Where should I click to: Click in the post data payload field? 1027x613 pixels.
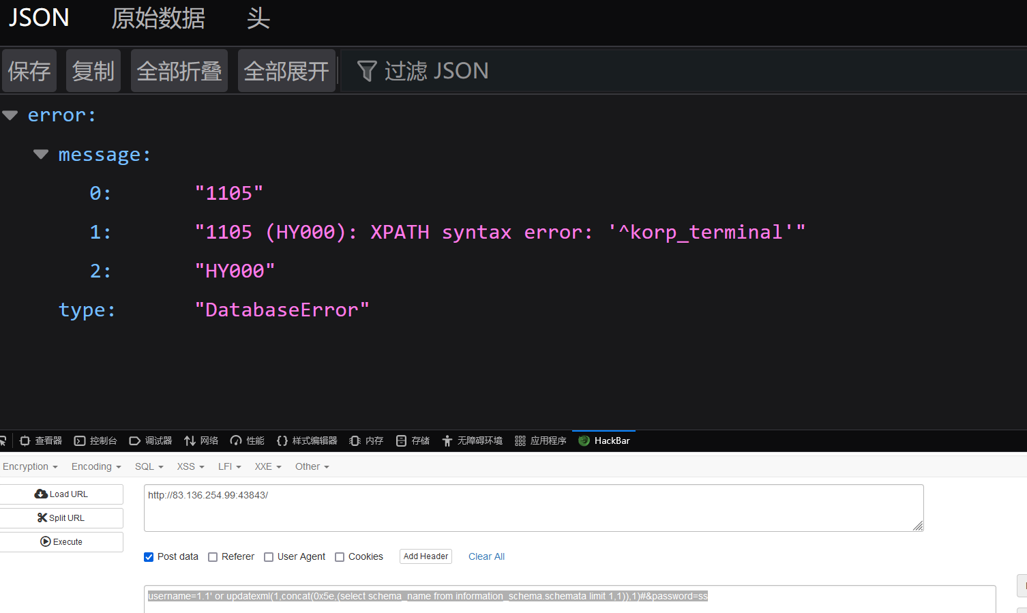(x=569, y=599)
